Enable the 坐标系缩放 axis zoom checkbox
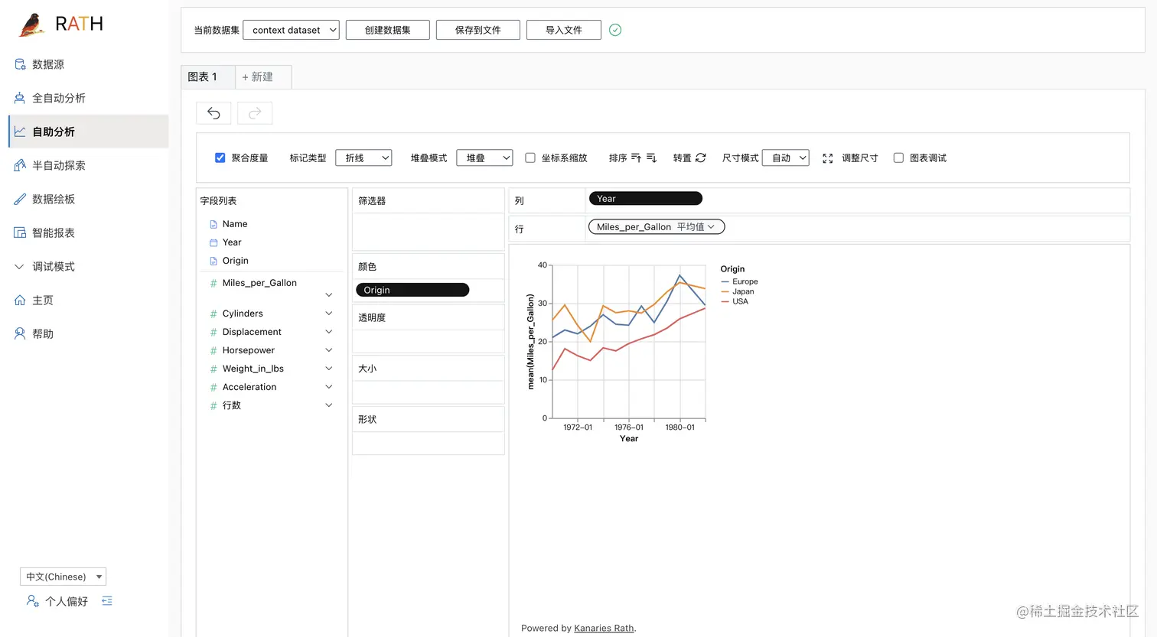1157x637 pixels. (530, 158)
